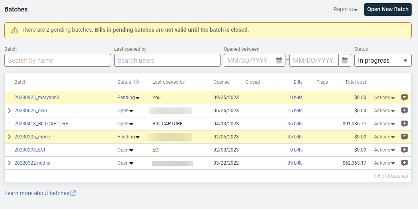The image size is (418, 209).
Task: Click the Batch column header
Action: tap(21, 82)
